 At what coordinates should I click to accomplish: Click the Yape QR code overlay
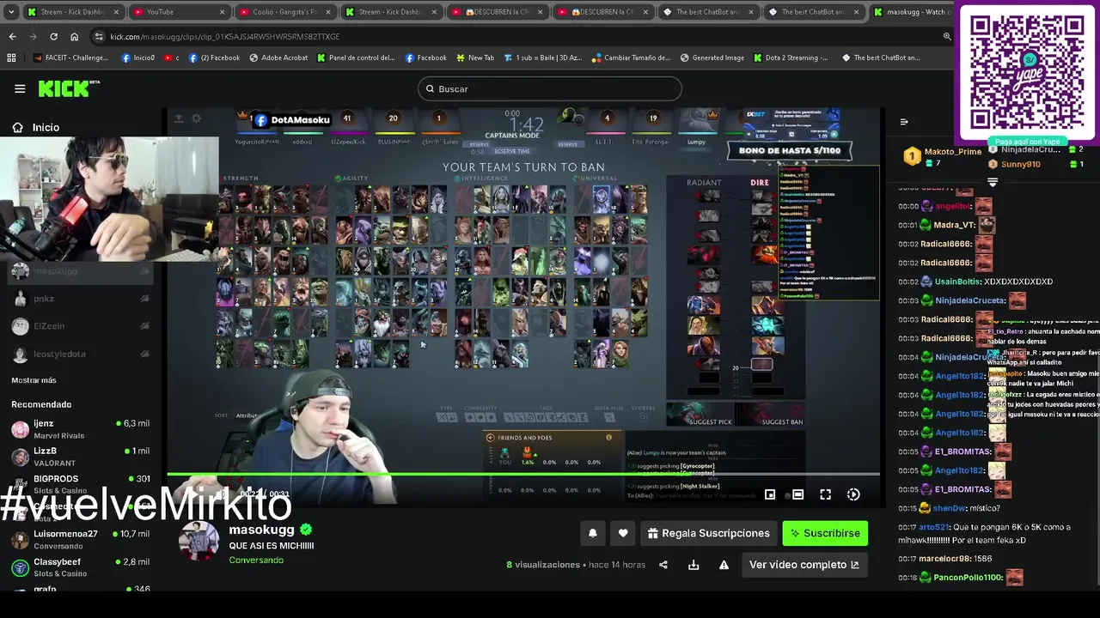1027,72
